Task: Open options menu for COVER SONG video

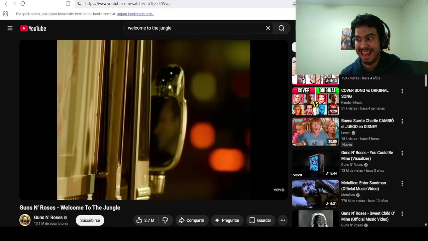Action: point(402,91)
